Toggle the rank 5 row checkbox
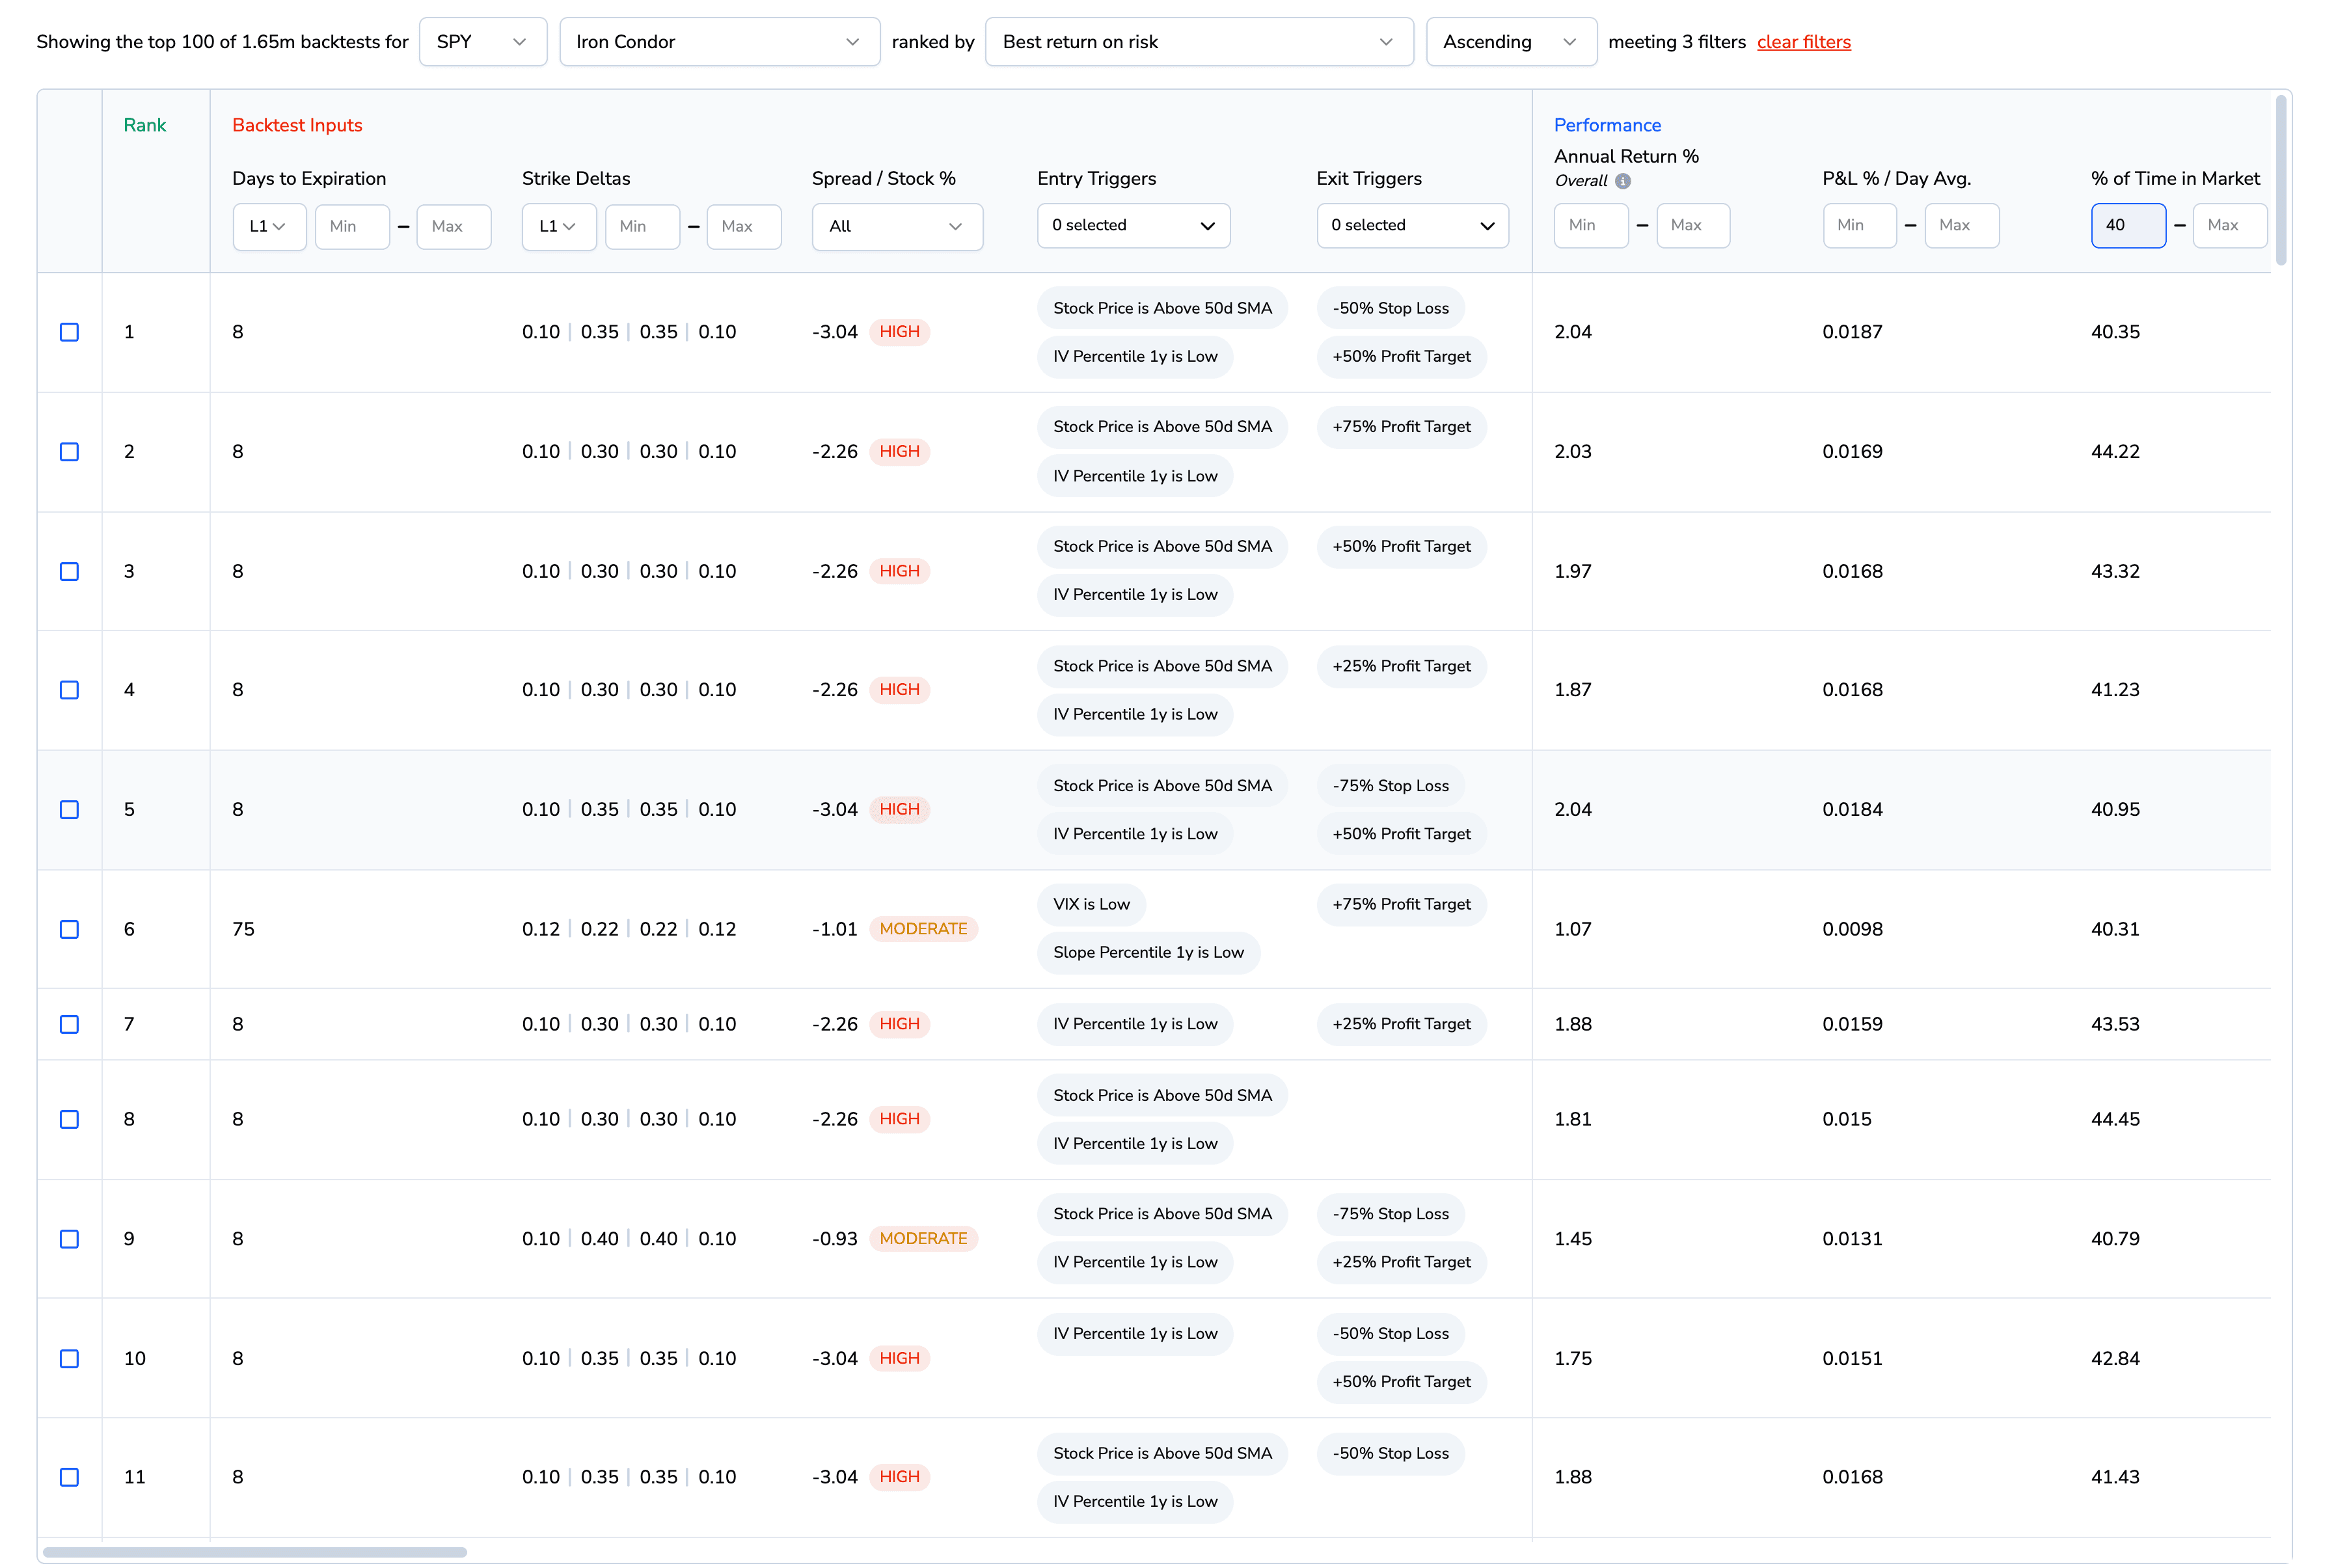This screenshot has width=2336, height=1568. pyautogui.click(x=69, y=809)
